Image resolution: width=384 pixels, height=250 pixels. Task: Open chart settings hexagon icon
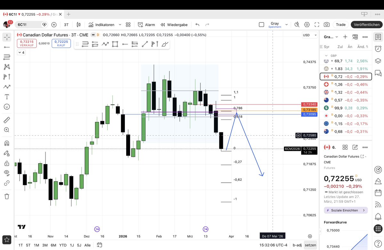pyautogui.click(x=307, y=24)
